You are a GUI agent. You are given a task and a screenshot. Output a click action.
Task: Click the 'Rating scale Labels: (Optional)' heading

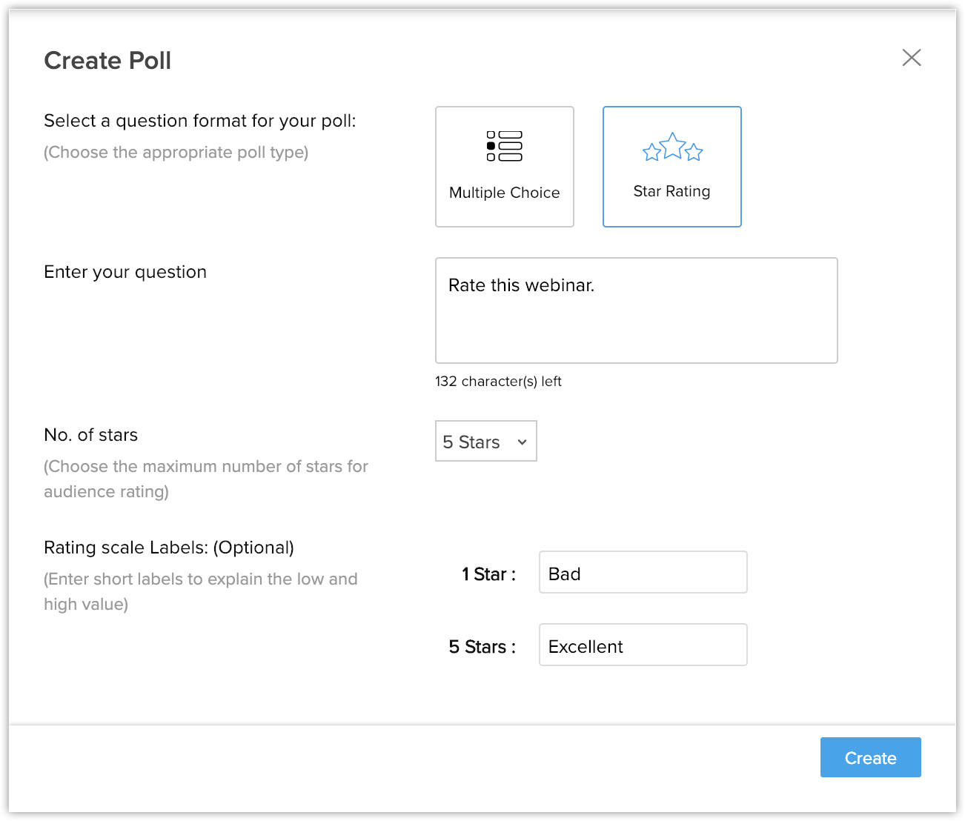[169, 548]
